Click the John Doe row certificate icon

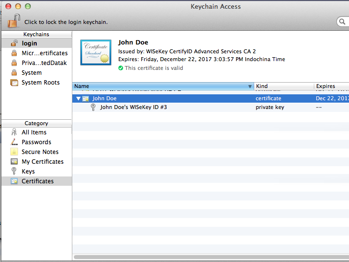click(86, 99)
